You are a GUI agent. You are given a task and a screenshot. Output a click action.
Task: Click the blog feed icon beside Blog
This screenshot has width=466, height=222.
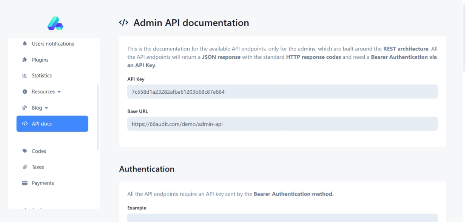coord(25,108)
